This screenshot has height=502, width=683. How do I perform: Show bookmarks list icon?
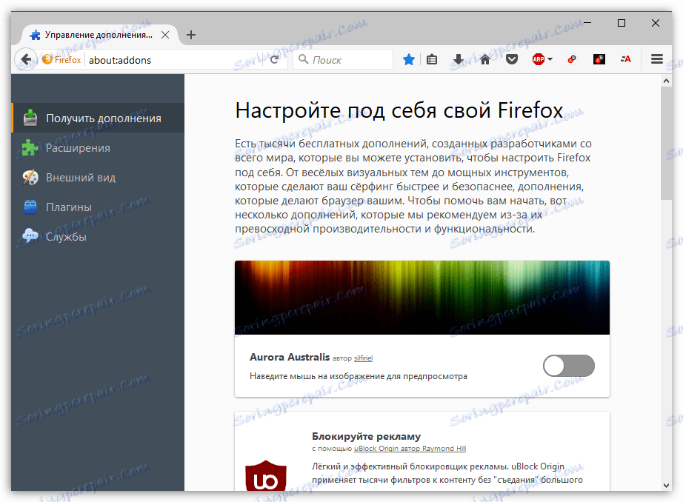point(432,60)
